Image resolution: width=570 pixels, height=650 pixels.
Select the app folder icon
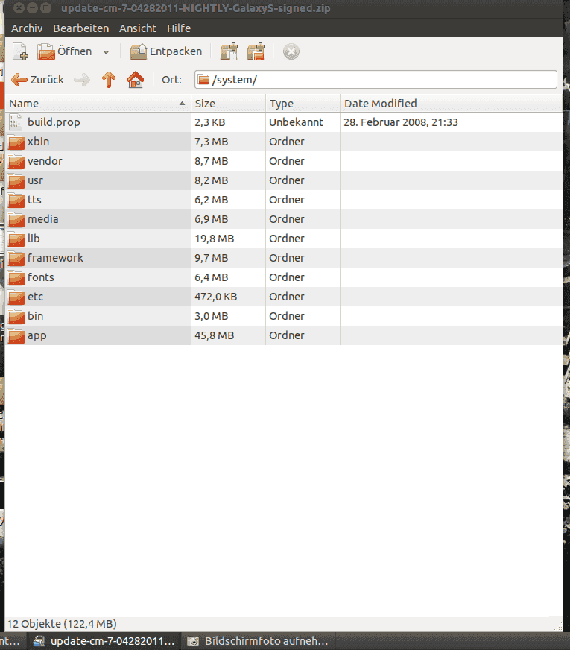coord(16,335)
